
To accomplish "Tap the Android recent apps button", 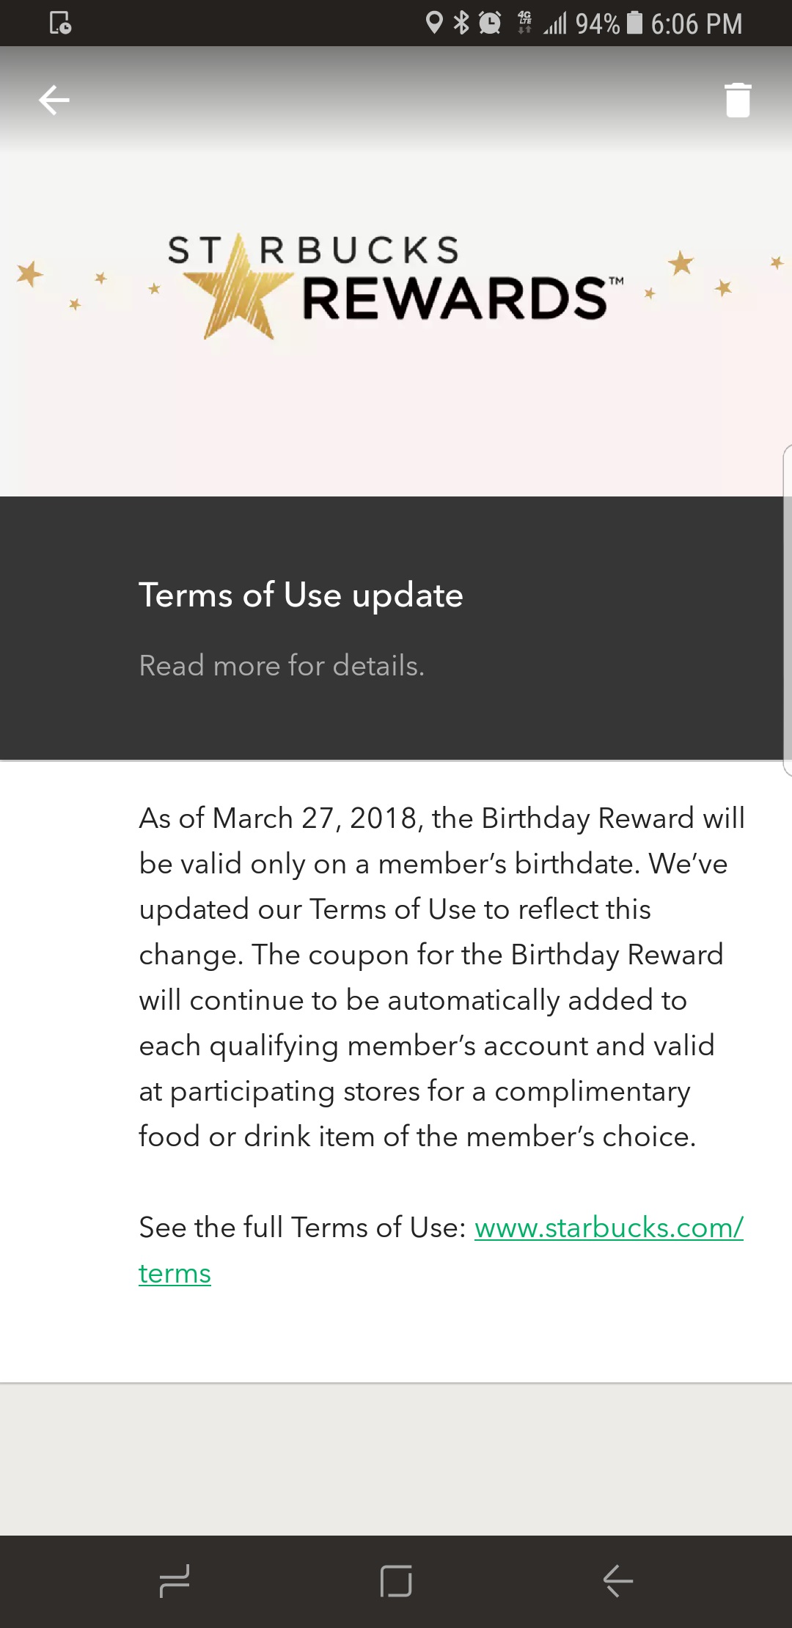I will [x=175, y=1580].
